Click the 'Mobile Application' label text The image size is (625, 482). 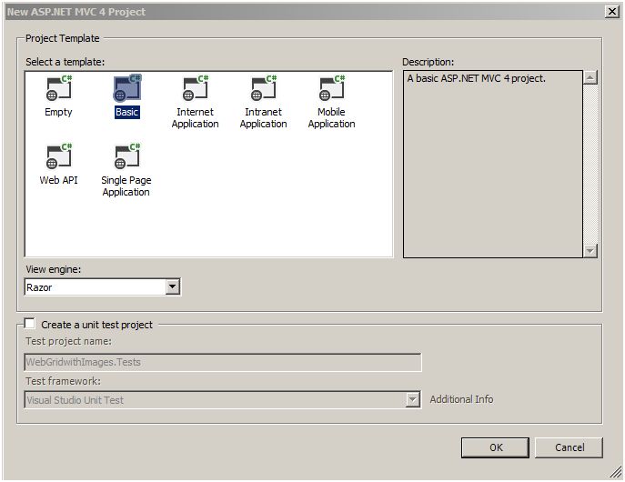pyautogui.click(x=332, y=118)
